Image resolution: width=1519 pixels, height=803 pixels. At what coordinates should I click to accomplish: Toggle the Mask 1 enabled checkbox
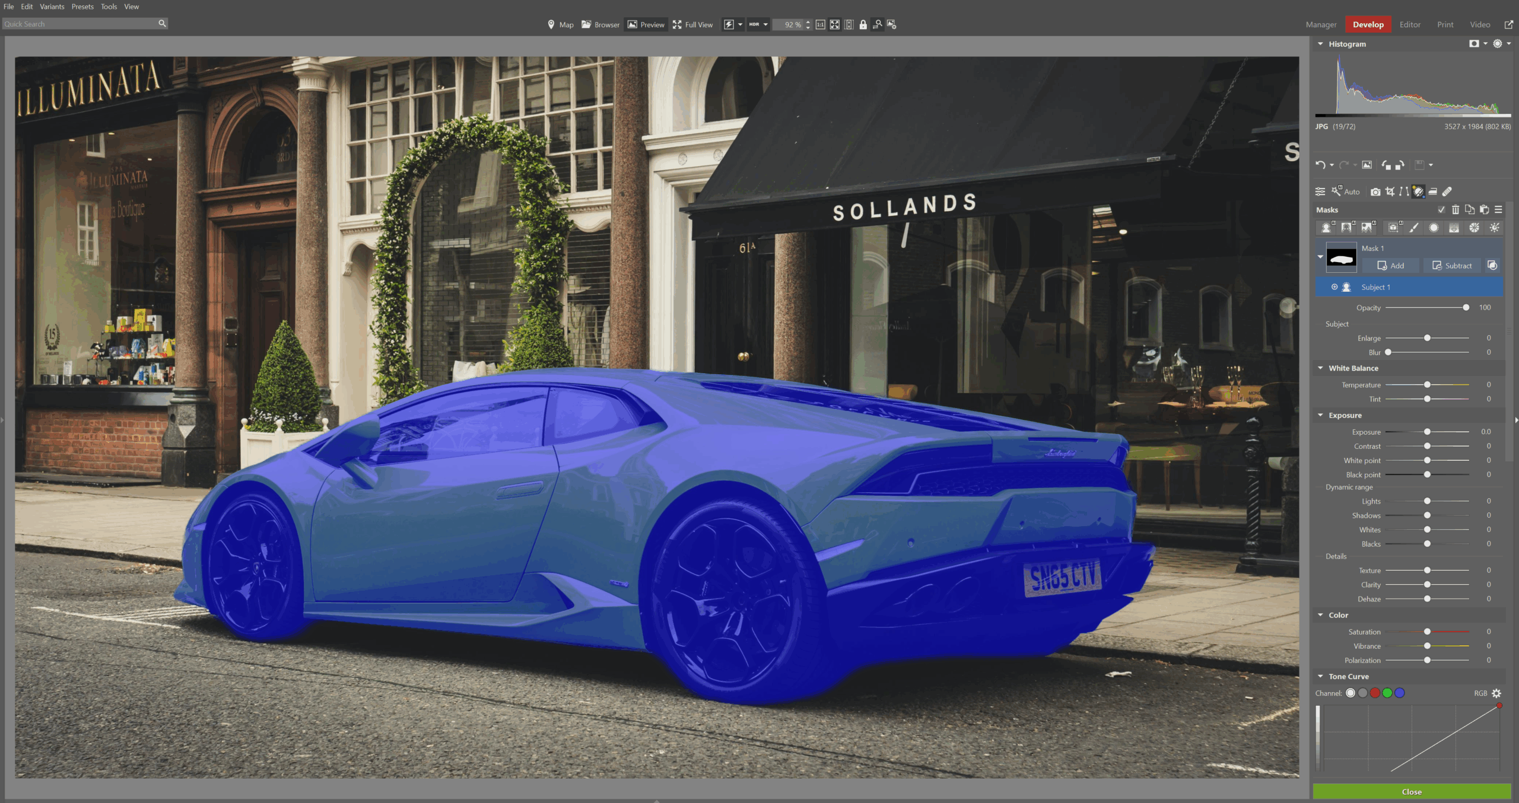(1441, 210)
